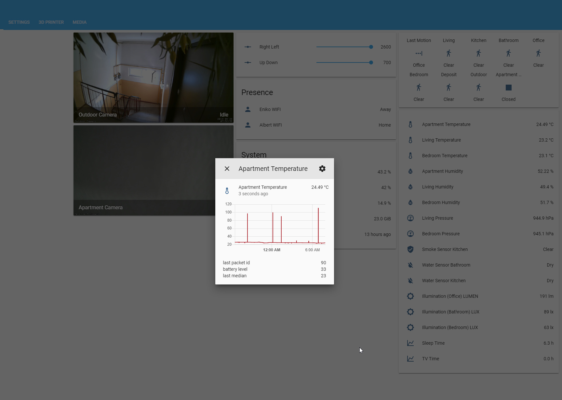
Task: Click the Water Sensor Bathroom icon
Action: pyautogui.click(x=410, y=265)
